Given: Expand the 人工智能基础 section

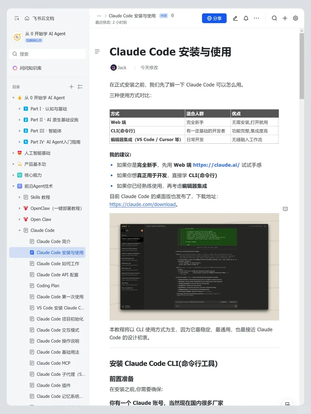Looking at the screenshot, I should pyautogui.click(x=13, y=153).
